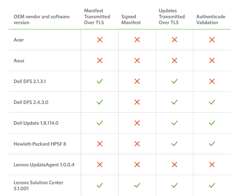Click Asus red cross under Authenticode Validation

(x=212, y=60)
